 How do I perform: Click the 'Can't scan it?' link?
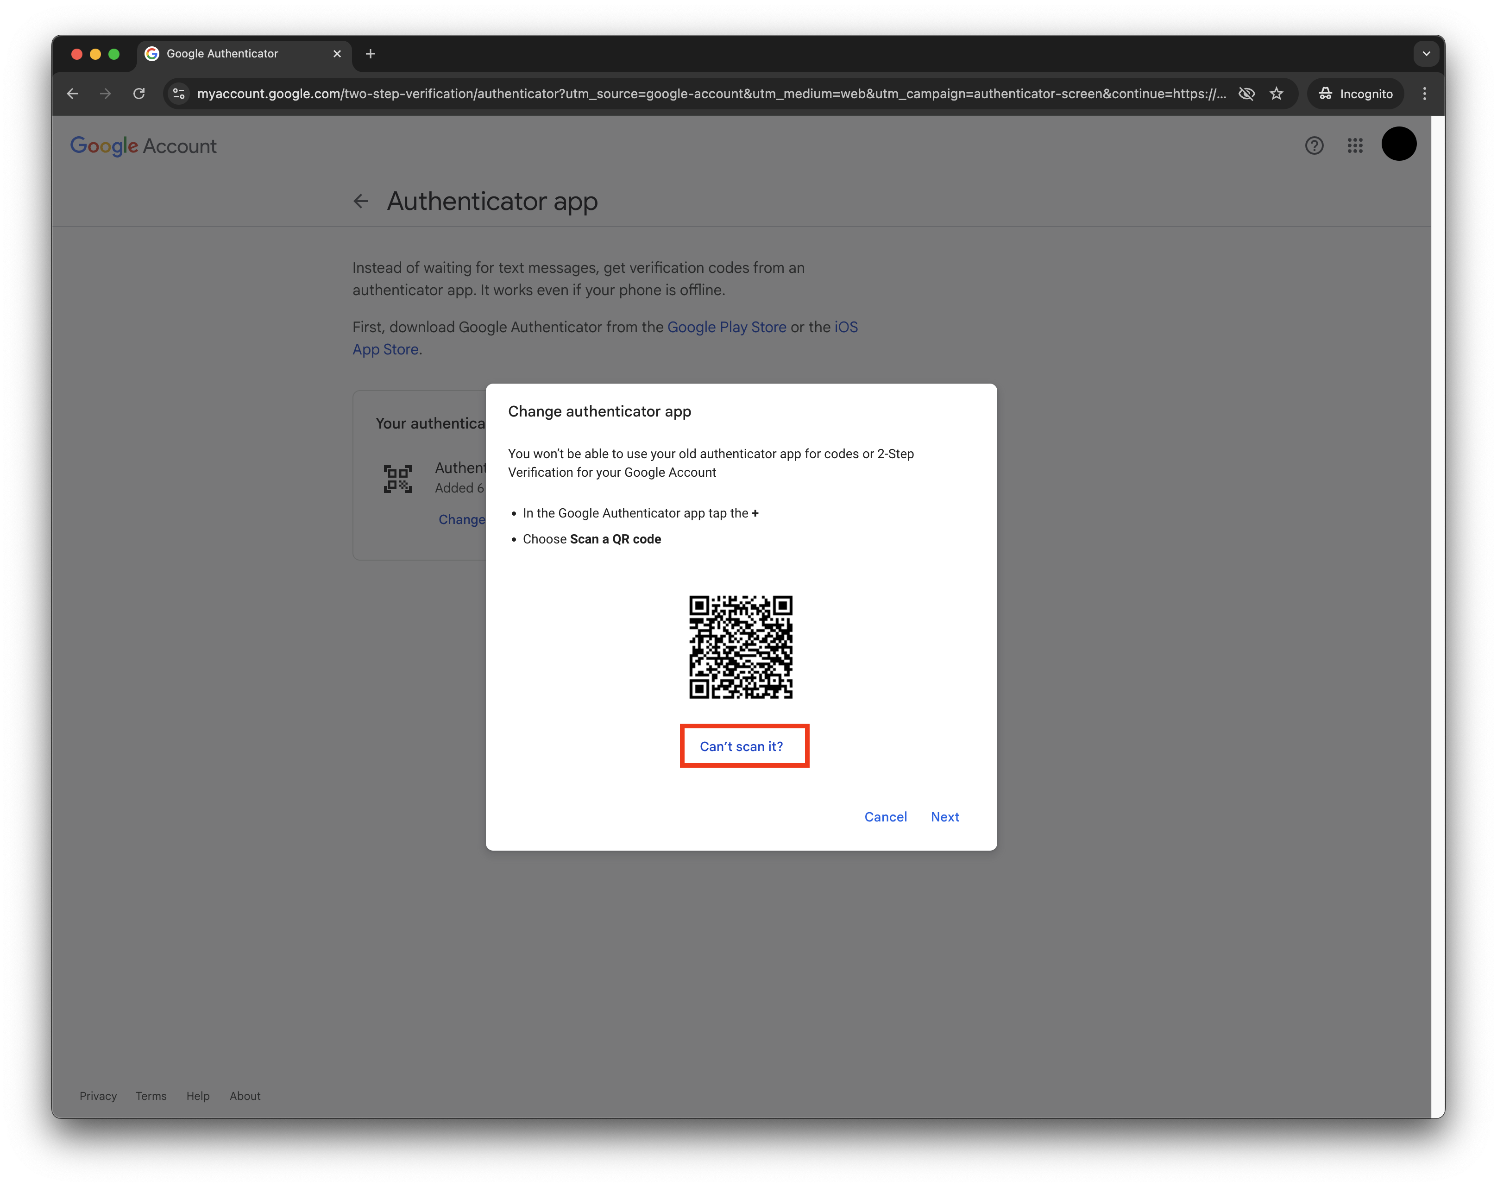click(x=741, y=746)
